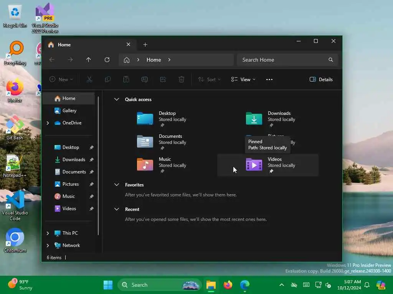
Task: Unpin Documents via sidebar pin icon
Action: coord(91,172)
